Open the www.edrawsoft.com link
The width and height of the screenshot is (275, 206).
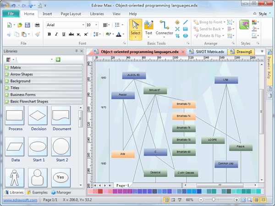pos(21,200)
